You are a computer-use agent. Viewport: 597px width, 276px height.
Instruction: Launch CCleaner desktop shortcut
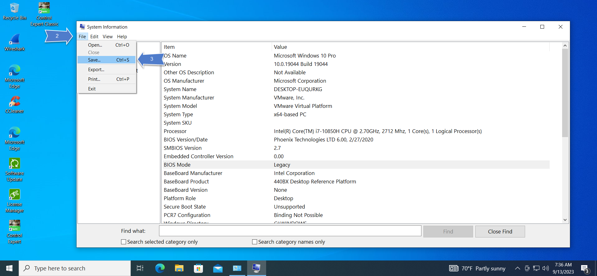pyautogui.click(x=14, y=105)
